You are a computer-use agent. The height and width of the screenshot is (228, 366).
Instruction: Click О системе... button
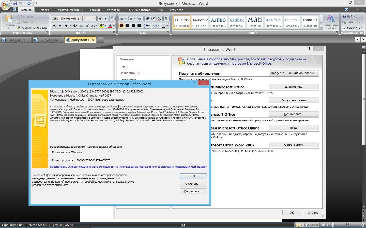coord(193,184)
